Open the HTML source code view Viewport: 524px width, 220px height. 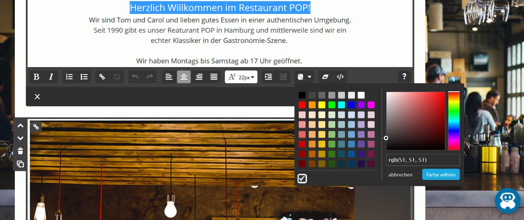pos(340,77)
